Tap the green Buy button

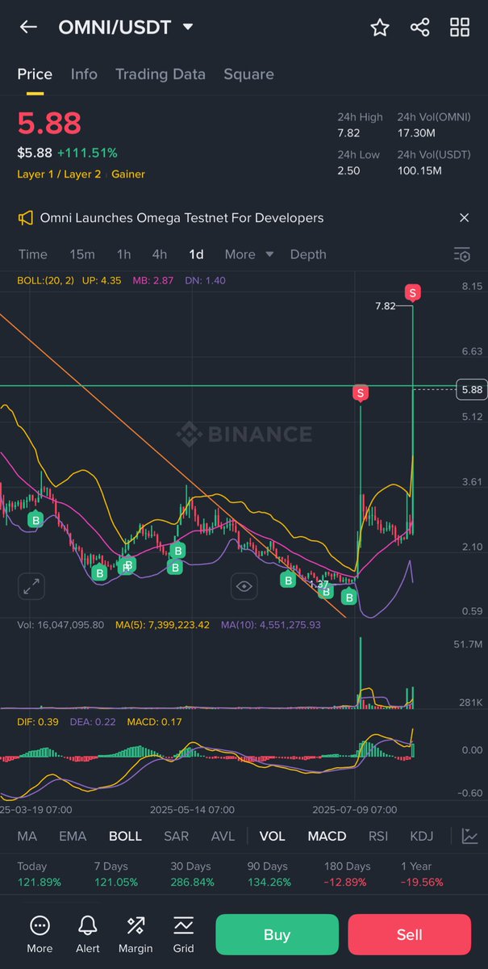[x=277, y=934]
